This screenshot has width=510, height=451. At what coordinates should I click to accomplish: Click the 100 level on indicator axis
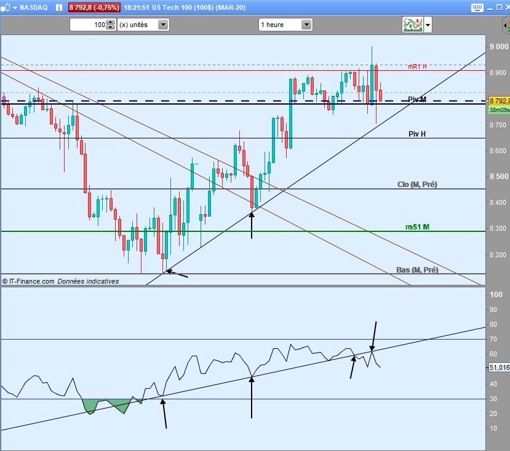[x=496, y=295]
